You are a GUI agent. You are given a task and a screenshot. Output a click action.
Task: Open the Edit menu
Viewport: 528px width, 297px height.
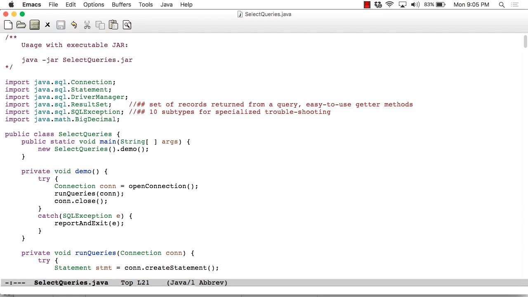pyautogui.click(x=71, y=5)
